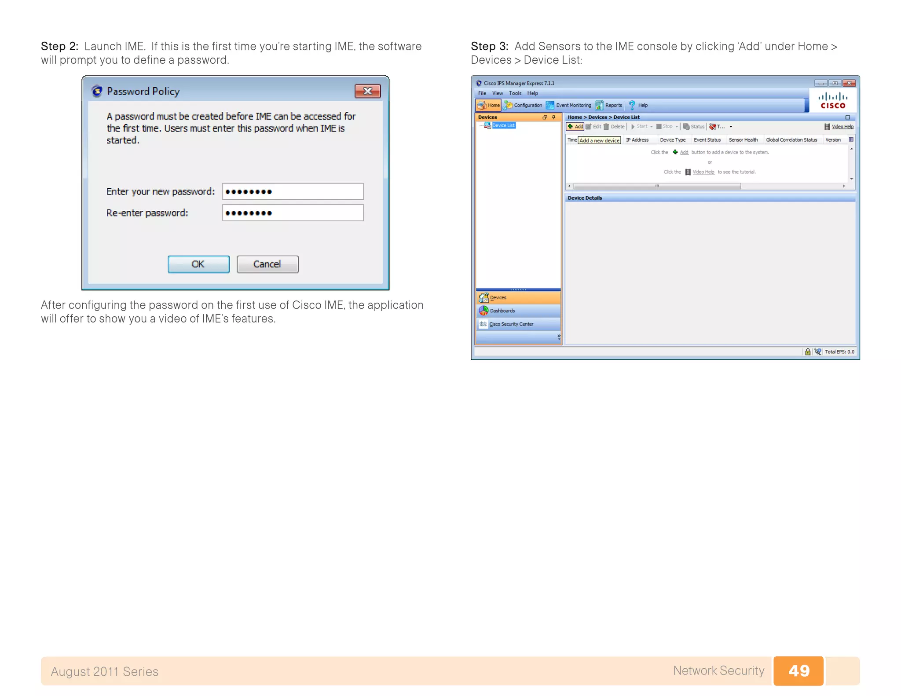Open the Tools menu
The image size is (901, 696).
point(515,93)
